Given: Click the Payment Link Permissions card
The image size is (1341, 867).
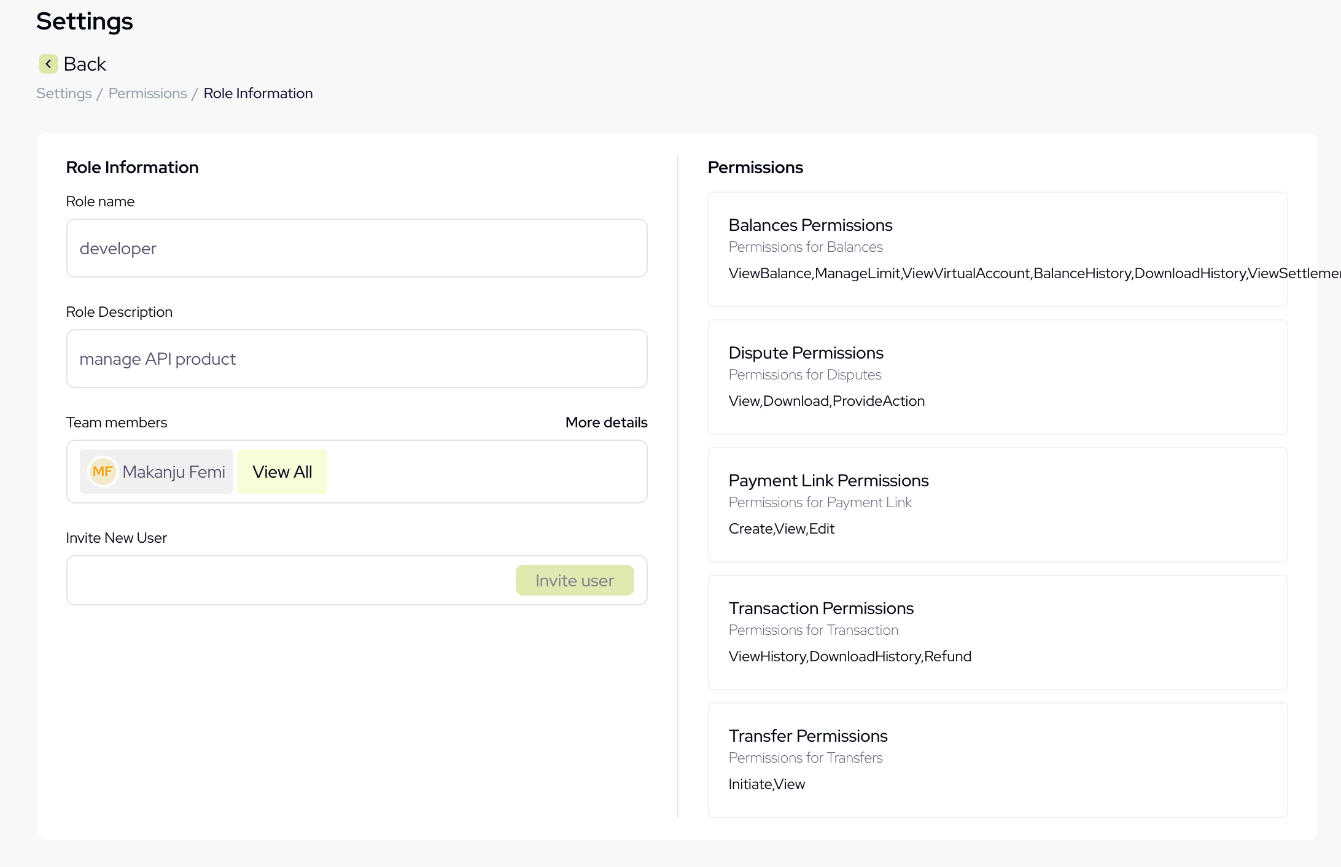Looking at the screenshot, I should pos(997,505).
